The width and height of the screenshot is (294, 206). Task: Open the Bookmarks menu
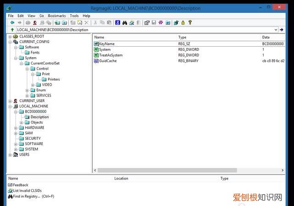pyautogui.click(x=57, y=16)
